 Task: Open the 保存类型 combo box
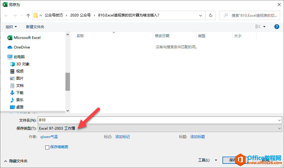click(x=160, y=128)
